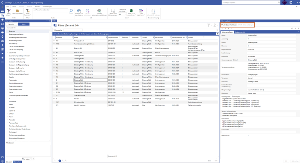Expand the Ortsteil filter tree node
Screen dimensions: 300x163
click(7, 114)
